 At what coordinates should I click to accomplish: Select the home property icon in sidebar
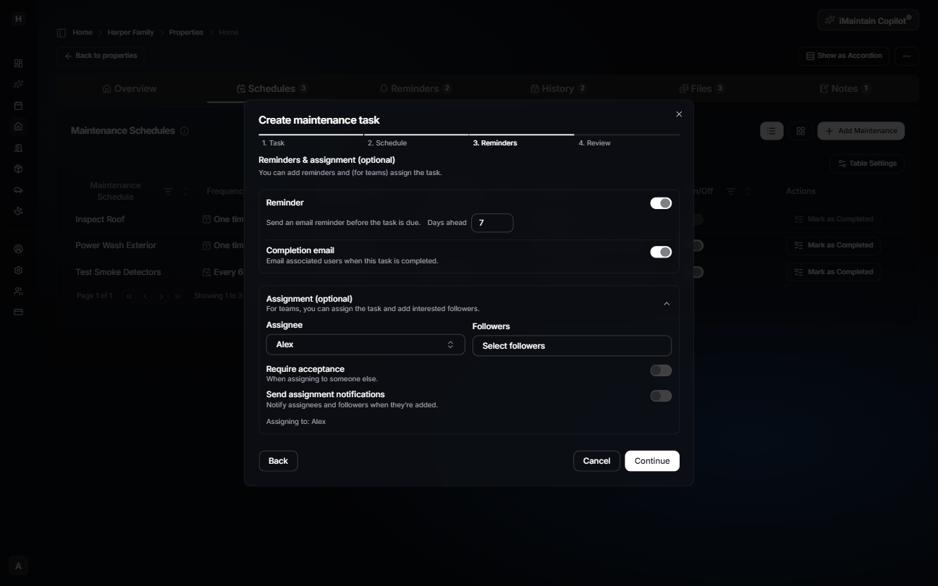click(x=18, y=127)
